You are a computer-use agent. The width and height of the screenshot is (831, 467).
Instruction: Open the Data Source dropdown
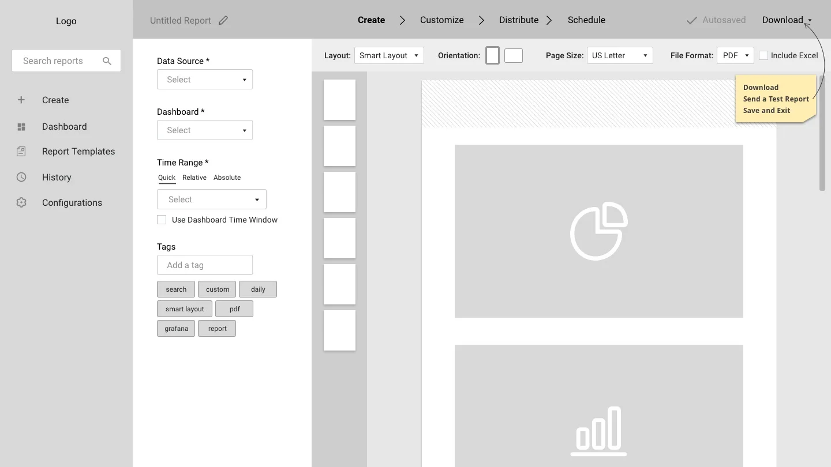point(205,80)
